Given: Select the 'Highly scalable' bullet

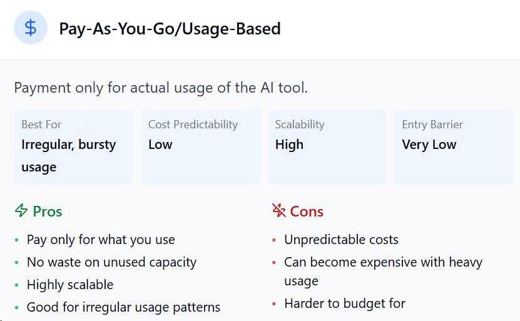Looking at the screenshot, I should 70,285.
